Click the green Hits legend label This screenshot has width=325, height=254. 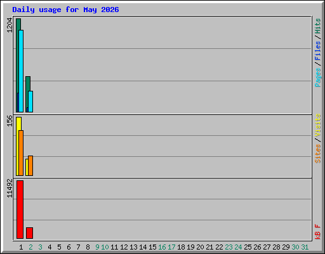[x=318, y=26]
